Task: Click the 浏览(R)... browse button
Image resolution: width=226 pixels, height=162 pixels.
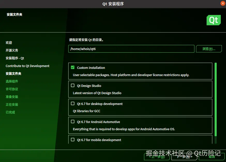Action: pos(209,49)
